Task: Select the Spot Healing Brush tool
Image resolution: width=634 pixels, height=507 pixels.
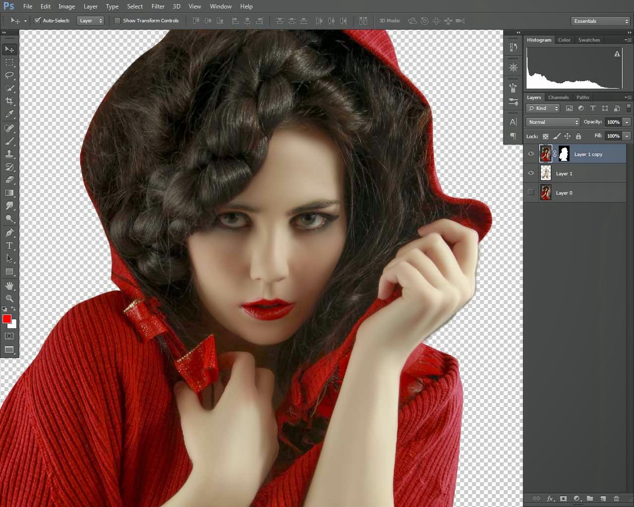Action: coord(9,128)
